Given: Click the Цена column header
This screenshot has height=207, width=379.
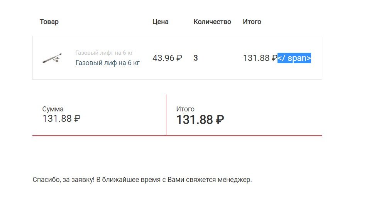Looking at the screenshot, I should pyautogui.click(x=161, y=22).
